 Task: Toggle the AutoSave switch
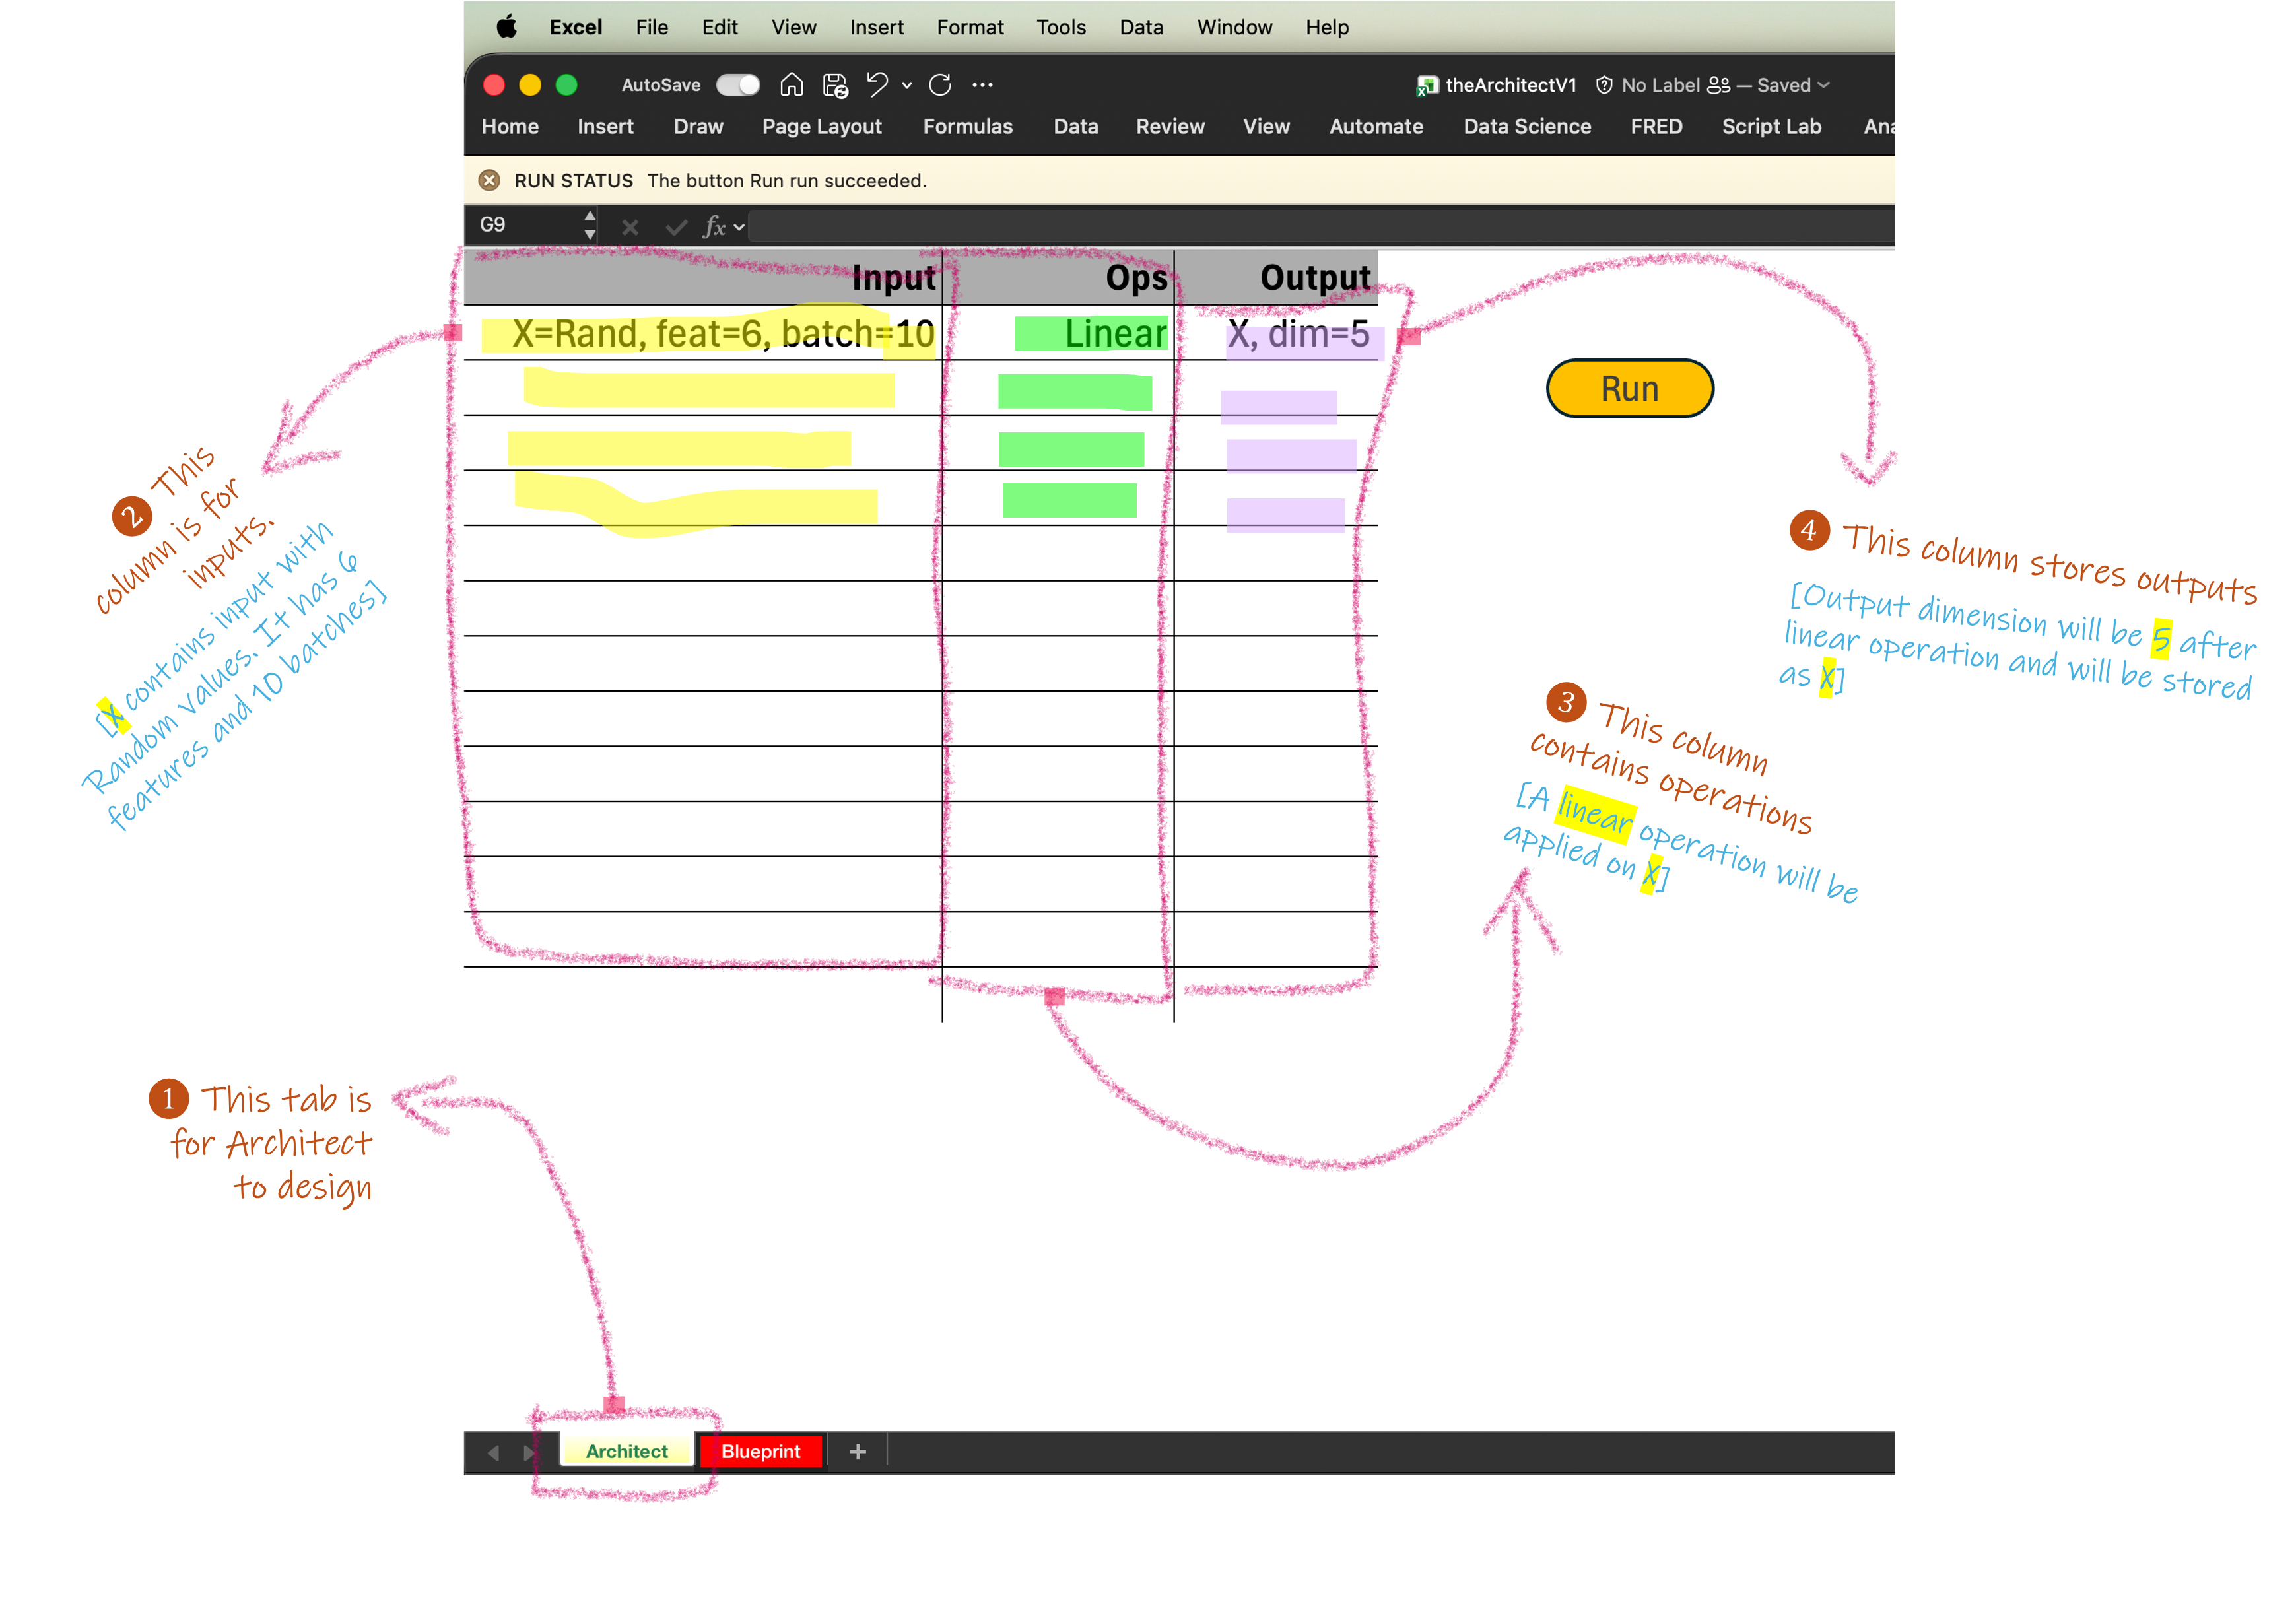(x=738, y=85)
